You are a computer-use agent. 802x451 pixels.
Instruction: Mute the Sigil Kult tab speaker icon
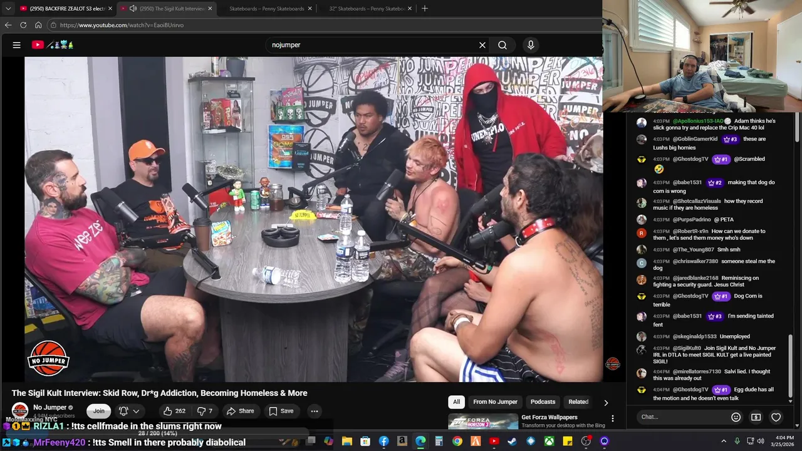[x=133, y=9]
